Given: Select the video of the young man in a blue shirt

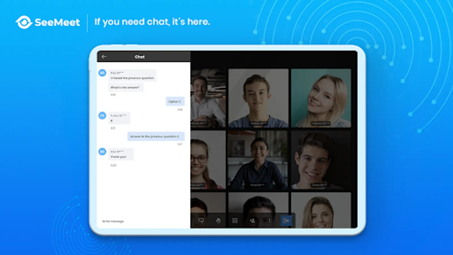Looking at the screenshot, I should pos(258,98).
